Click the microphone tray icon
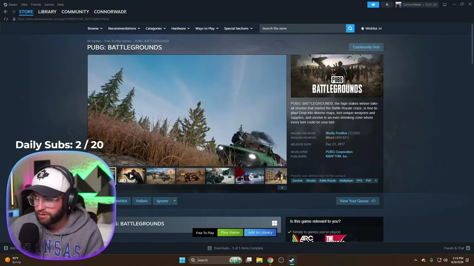The width and height of the screenshot is (474, 266). (x=431, y=260)
